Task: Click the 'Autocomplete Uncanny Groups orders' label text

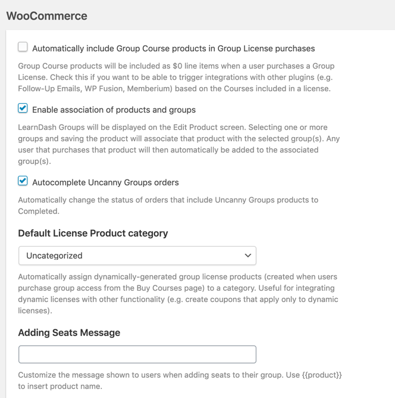Action: coord(105,182)
